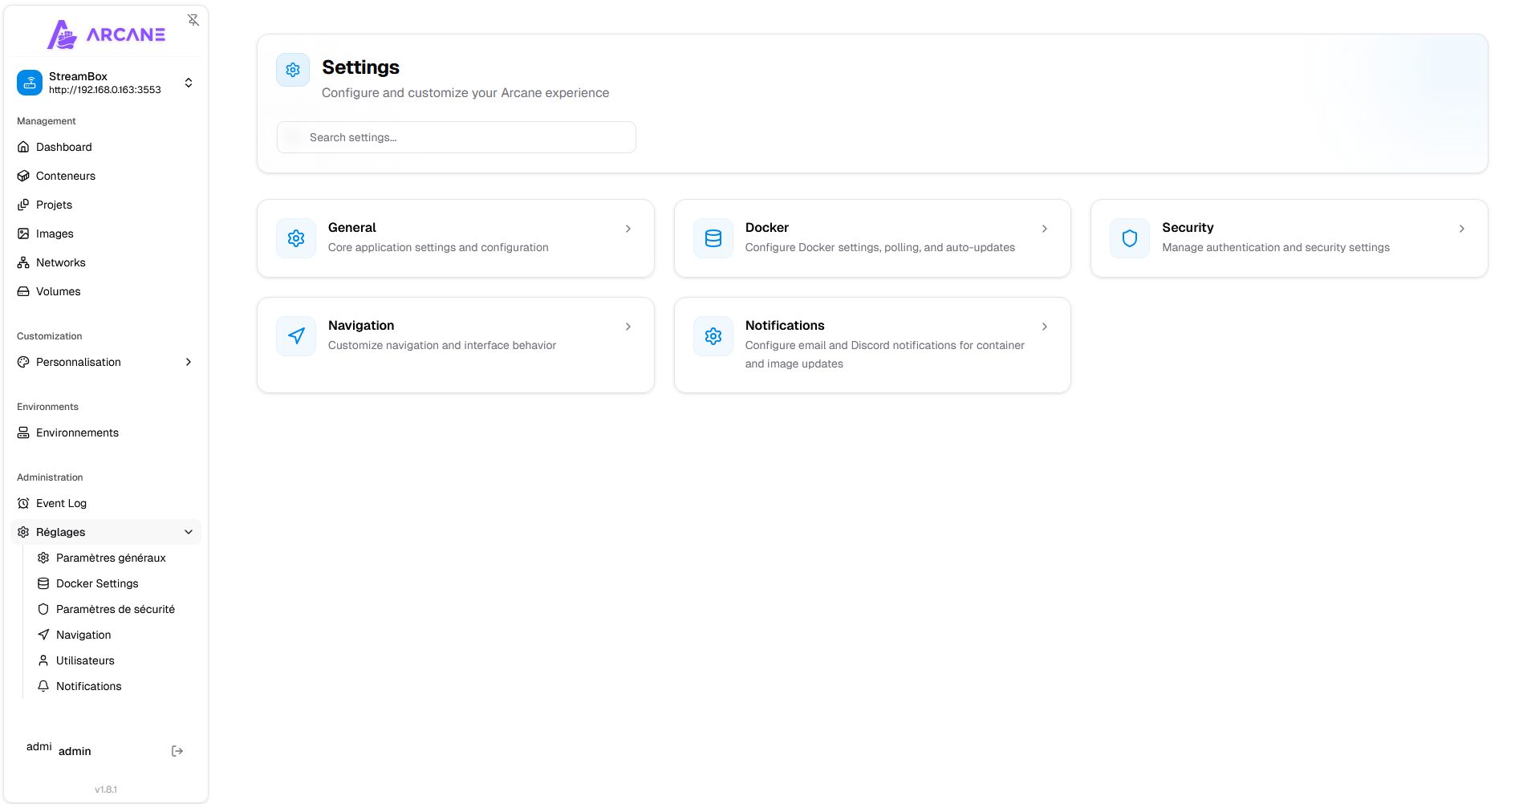Open the Event Log page
This screenshot has height=804, width=1527.
click(61, 503)
